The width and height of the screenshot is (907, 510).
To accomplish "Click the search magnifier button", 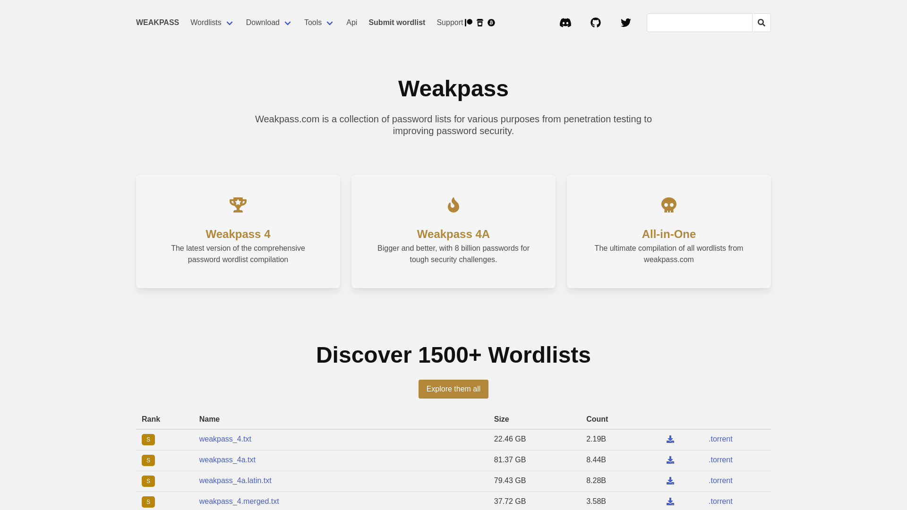I will [x=761, y=23].
